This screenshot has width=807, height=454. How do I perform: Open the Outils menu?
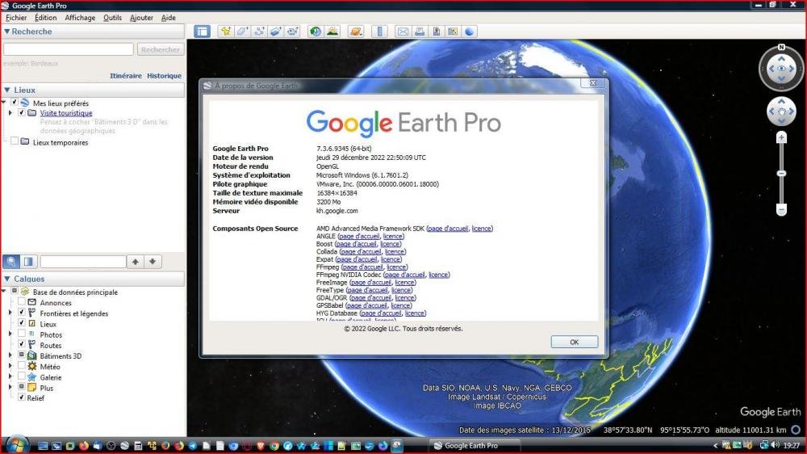click(112, 18)
